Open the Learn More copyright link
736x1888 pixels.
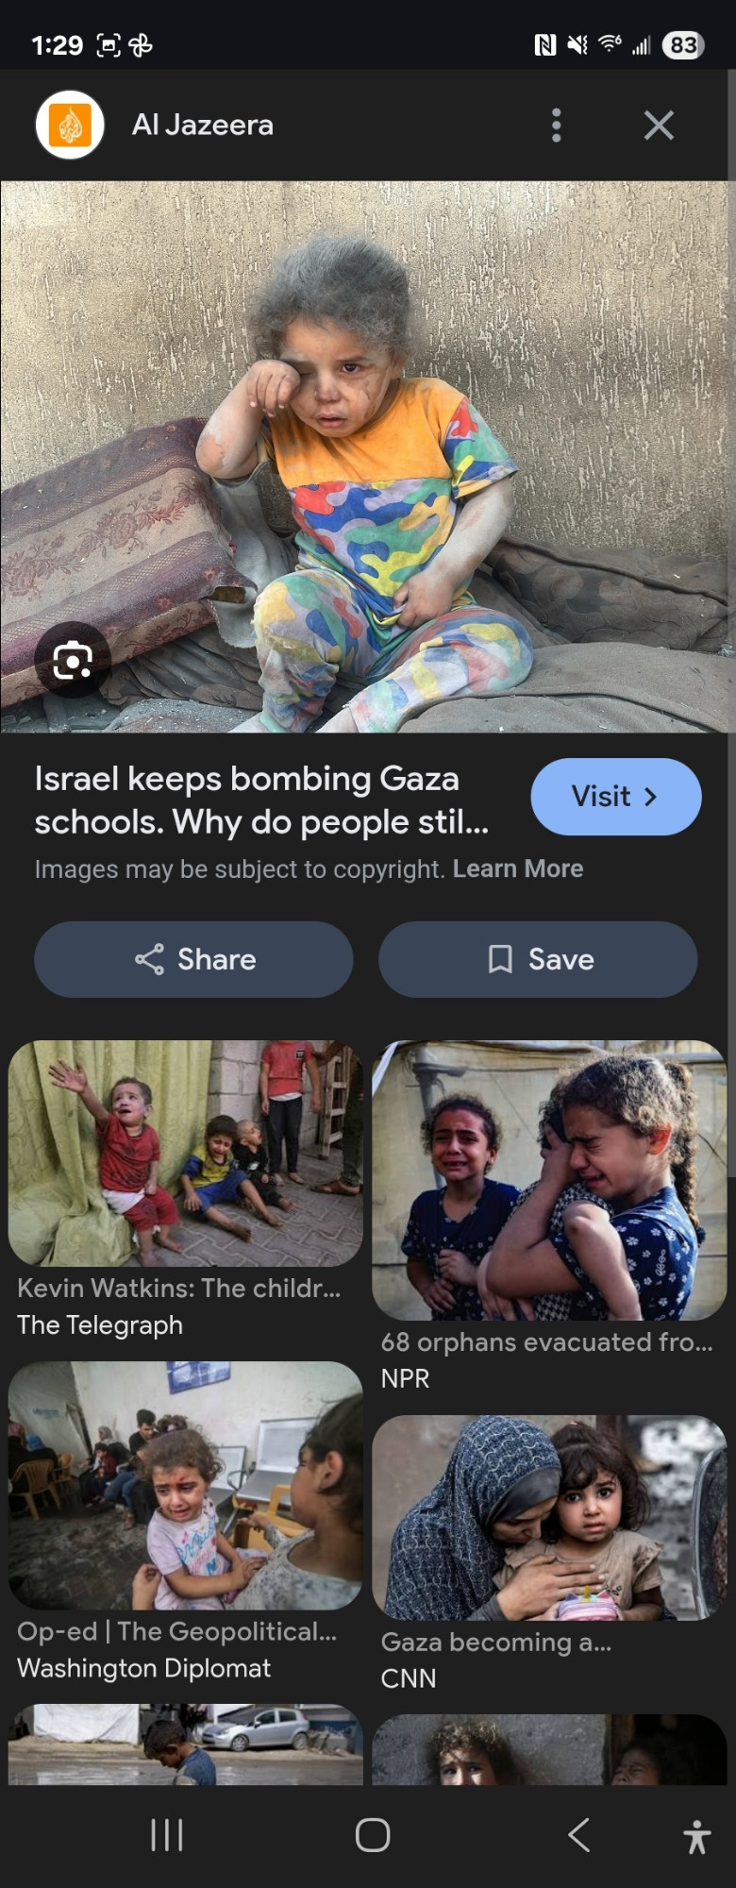518,868
